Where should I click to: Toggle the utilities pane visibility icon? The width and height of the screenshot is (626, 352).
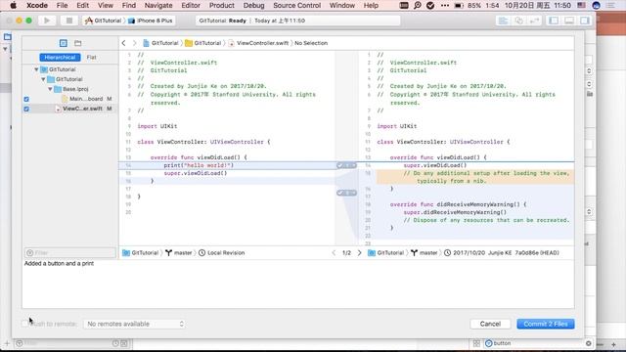point(585,21)
